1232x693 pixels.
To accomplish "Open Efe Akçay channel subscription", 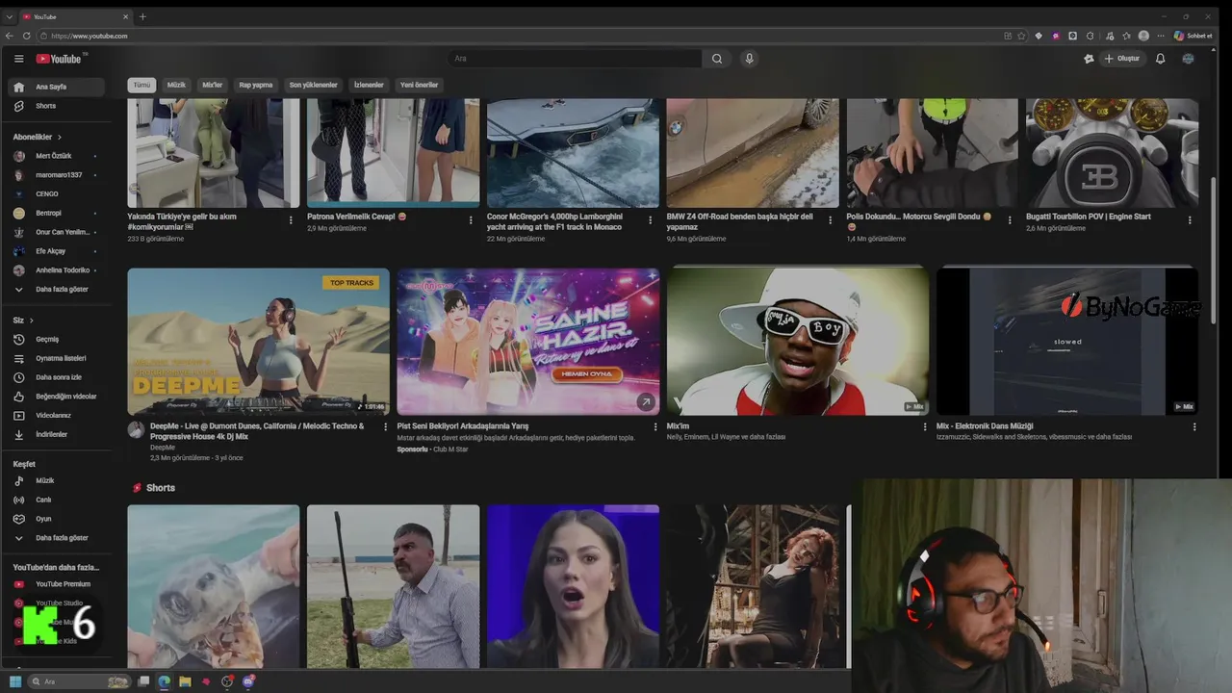I will point(58,251).
